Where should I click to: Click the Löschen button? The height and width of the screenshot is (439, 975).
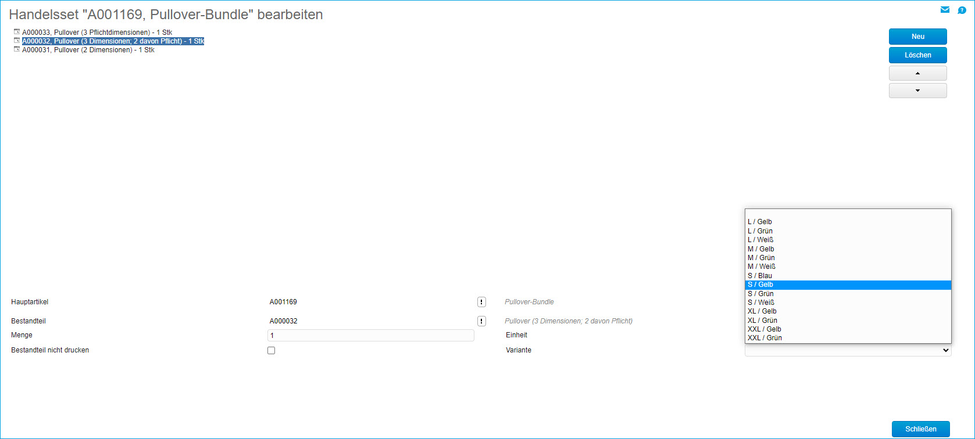(x=917, y=55)
